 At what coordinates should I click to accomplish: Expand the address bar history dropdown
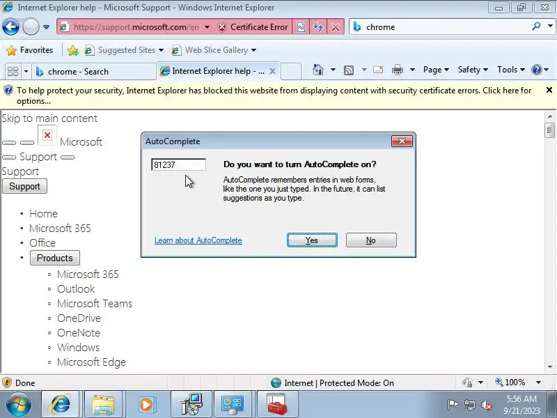pos(207,27)
